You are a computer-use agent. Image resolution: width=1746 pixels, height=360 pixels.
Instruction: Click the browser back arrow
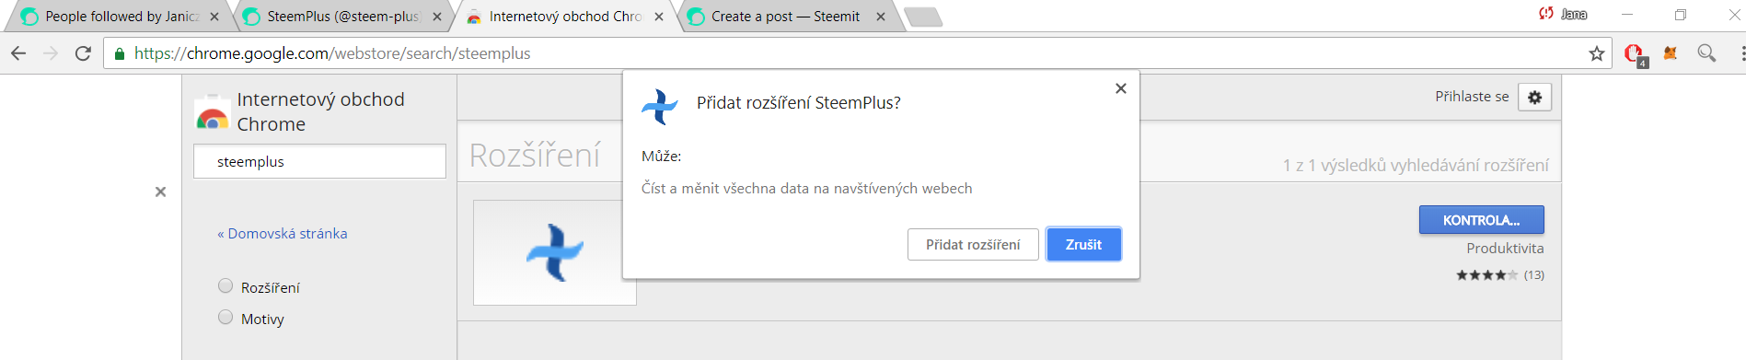(18, 53)
